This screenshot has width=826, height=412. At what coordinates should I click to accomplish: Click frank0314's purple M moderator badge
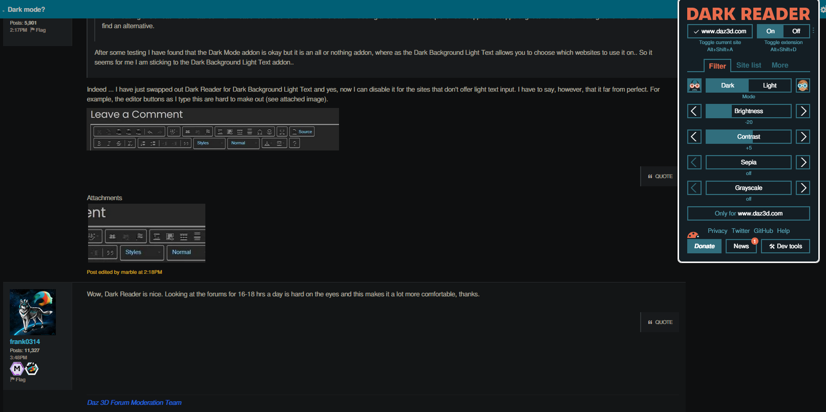17,368
